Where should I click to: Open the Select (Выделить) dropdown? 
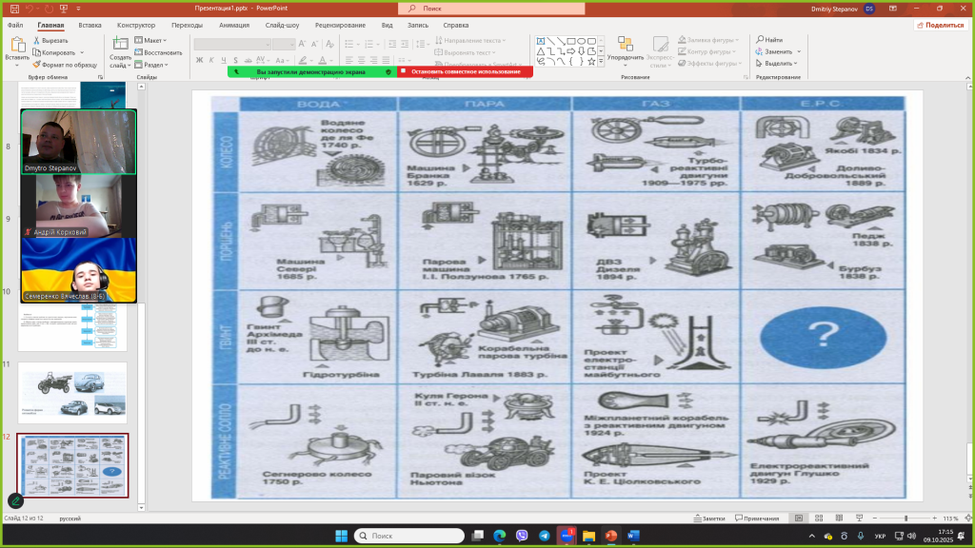point(778,64)
